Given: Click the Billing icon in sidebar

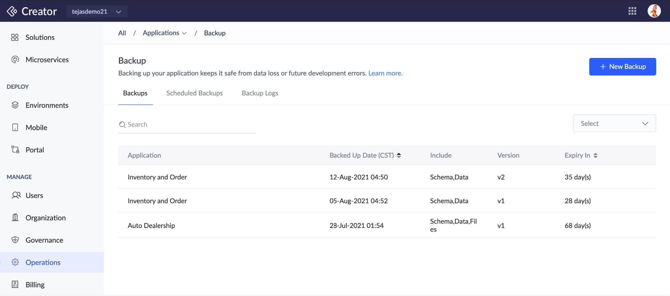Looking at the screenshot, I should tap(15, 285).
